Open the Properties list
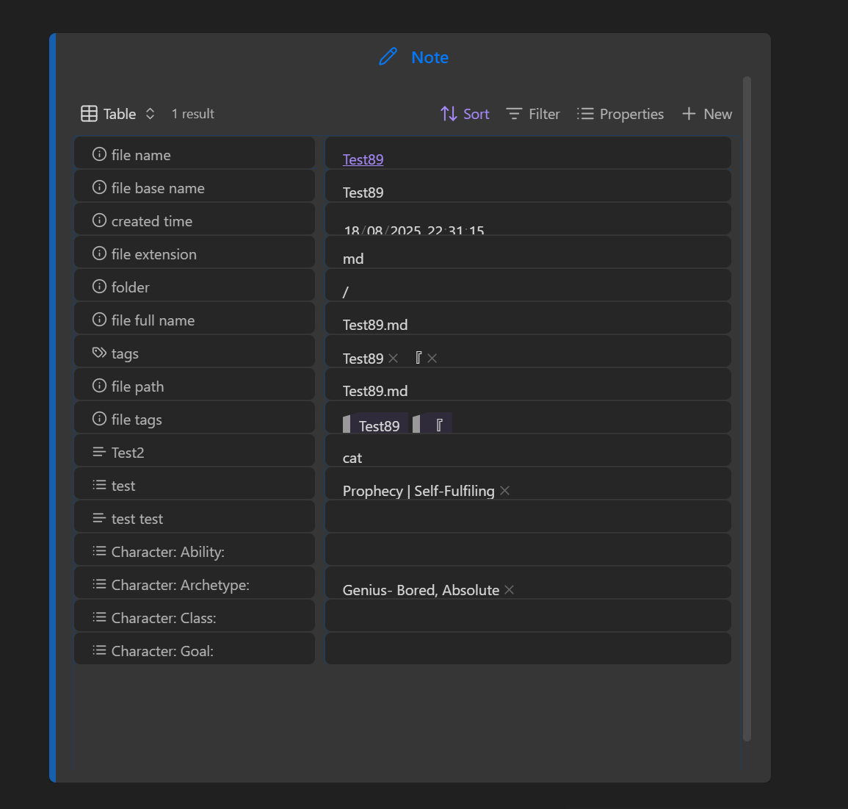The width and height of the screenshot is (848, 809). (620, 114)
